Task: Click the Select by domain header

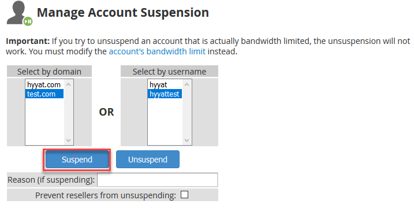Action: click(x=50, y=71)
